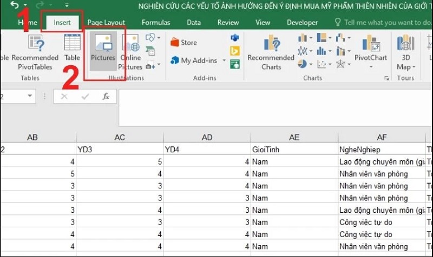Select column AD header
Screen dimensions: 433x257
pyautogui.click(x=207, y=138)
